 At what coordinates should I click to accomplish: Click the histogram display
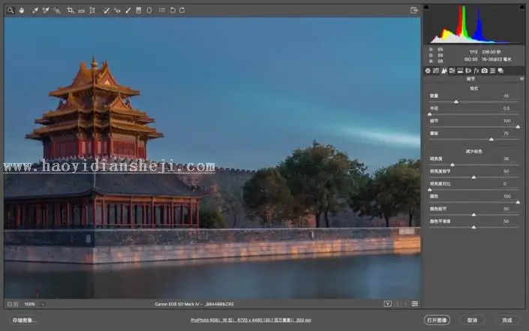[474, 24]
